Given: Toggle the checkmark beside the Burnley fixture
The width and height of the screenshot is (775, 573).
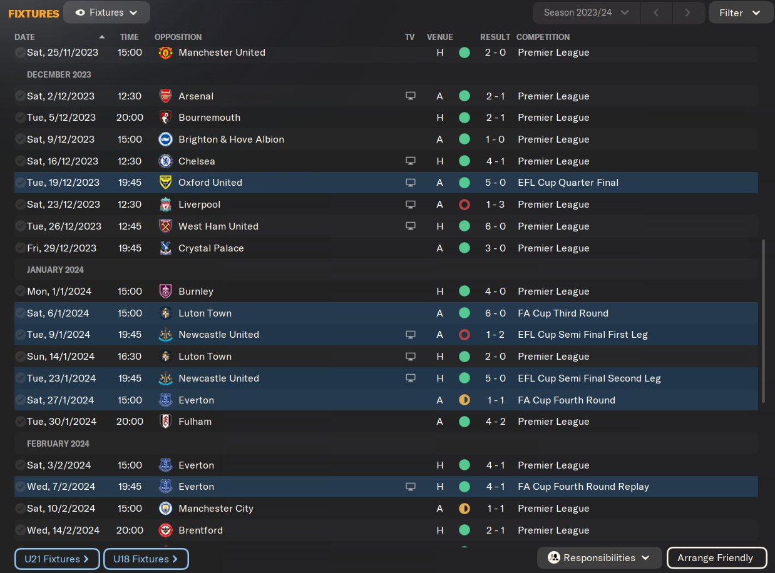Looking at the screenshot, I should pyautogui.click(x=20, y=292).
